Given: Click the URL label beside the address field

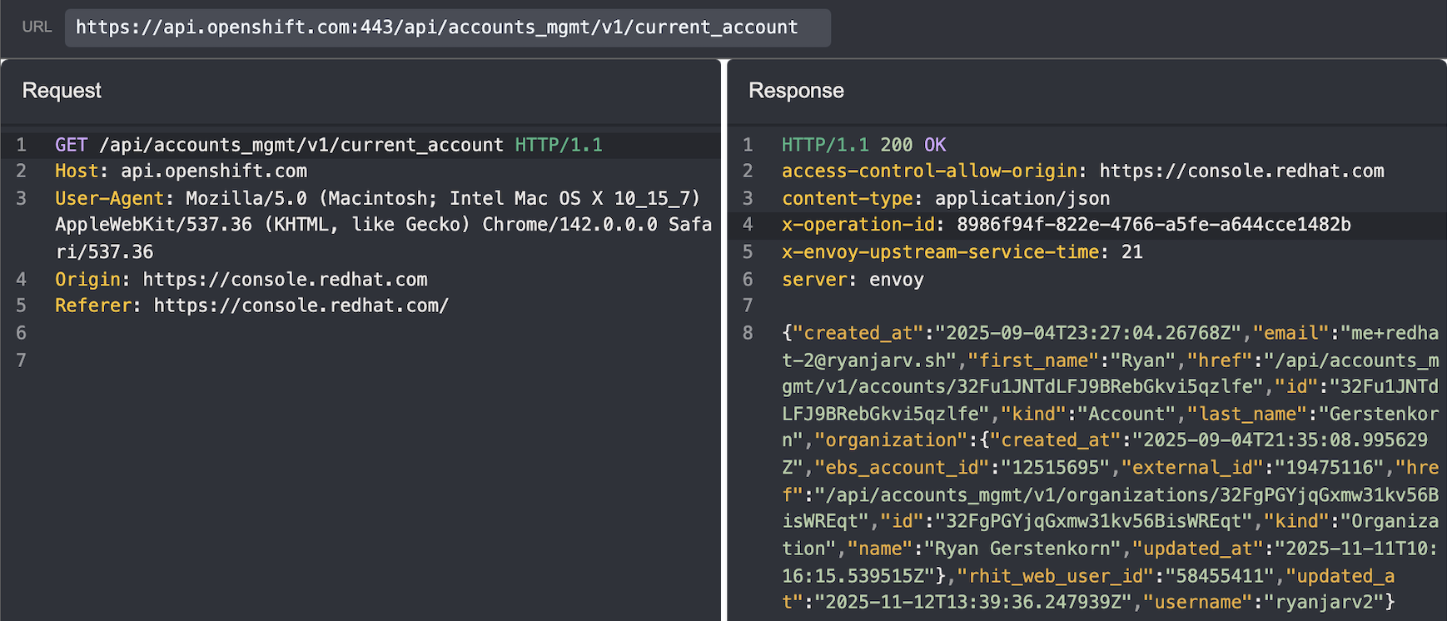Looking at the screenshot, I should 37,27.
